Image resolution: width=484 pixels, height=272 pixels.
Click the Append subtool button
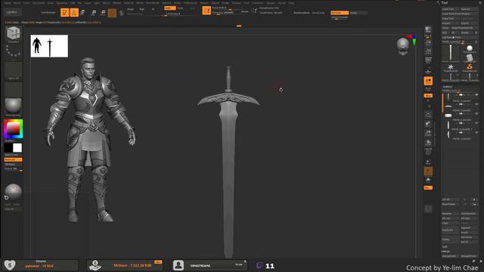pos(469,227)
